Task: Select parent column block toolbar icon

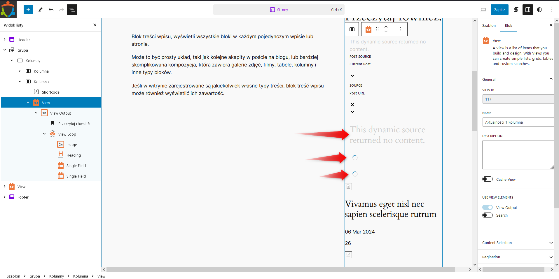Action: (x=352, y=29)
